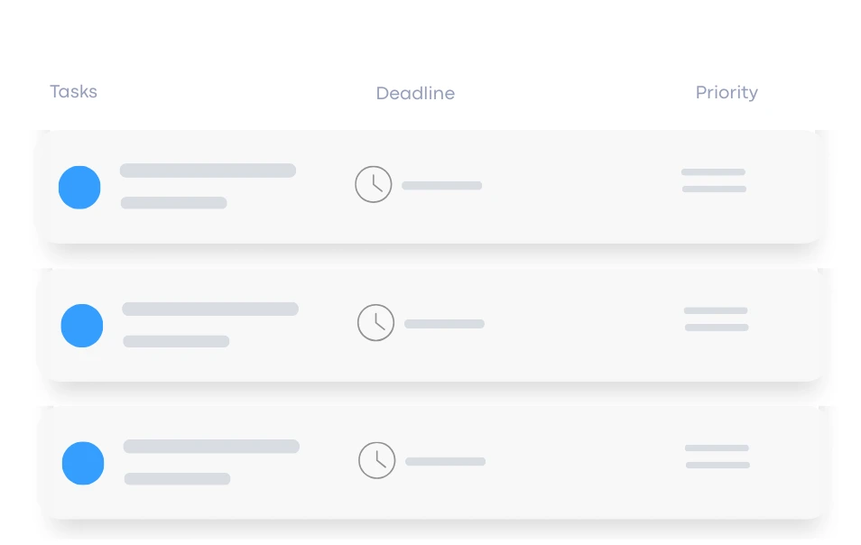Select the blue avatar circle in first row
The image size is (861, 545).
click(x=79, y=188)
